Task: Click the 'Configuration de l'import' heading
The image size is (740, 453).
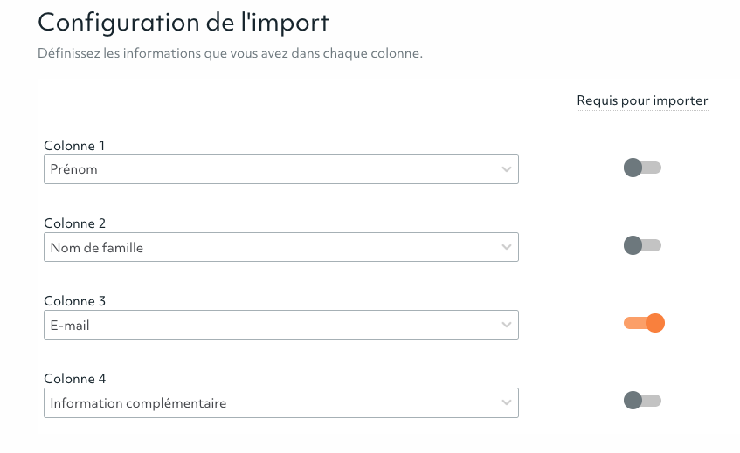Action: pyautogui.click(x=183, y=23)
